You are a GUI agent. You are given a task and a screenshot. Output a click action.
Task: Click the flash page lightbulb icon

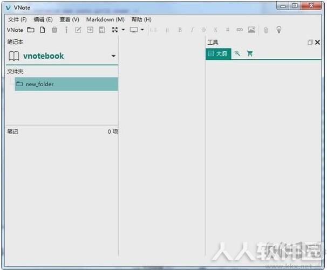(279, 30)
